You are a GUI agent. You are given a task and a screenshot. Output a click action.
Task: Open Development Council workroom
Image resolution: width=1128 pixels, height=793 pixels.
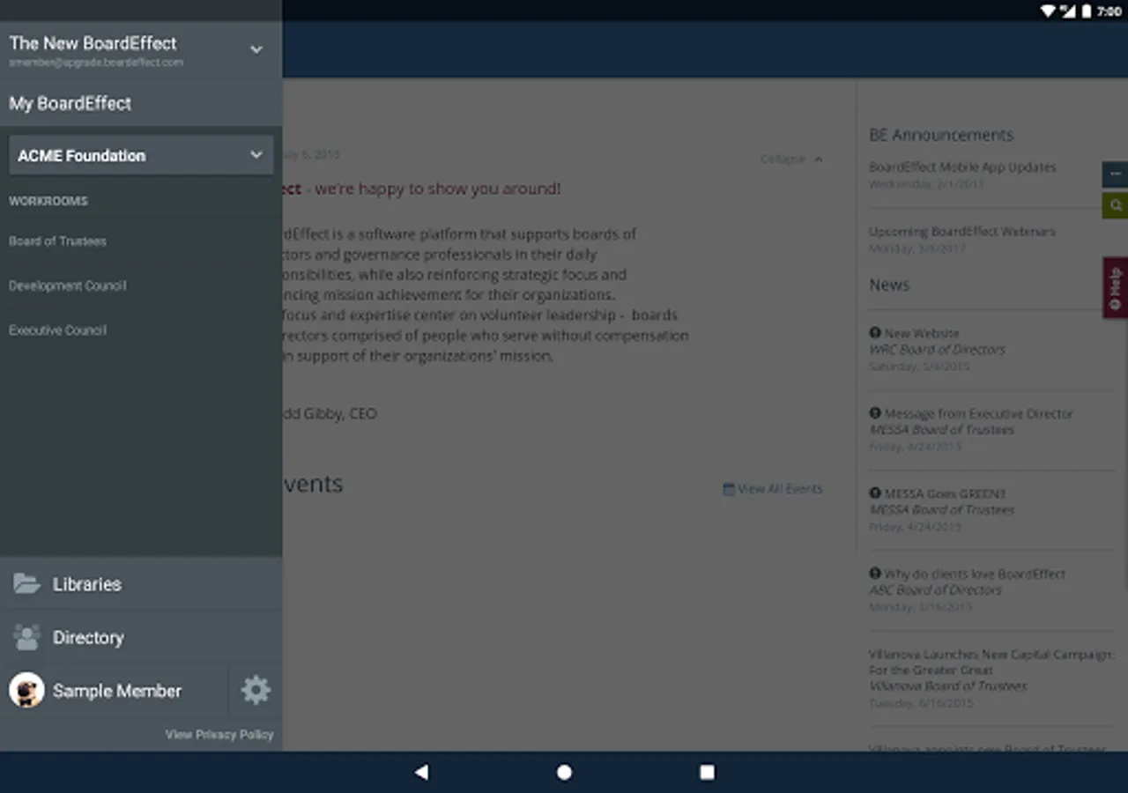click(68, 285)
